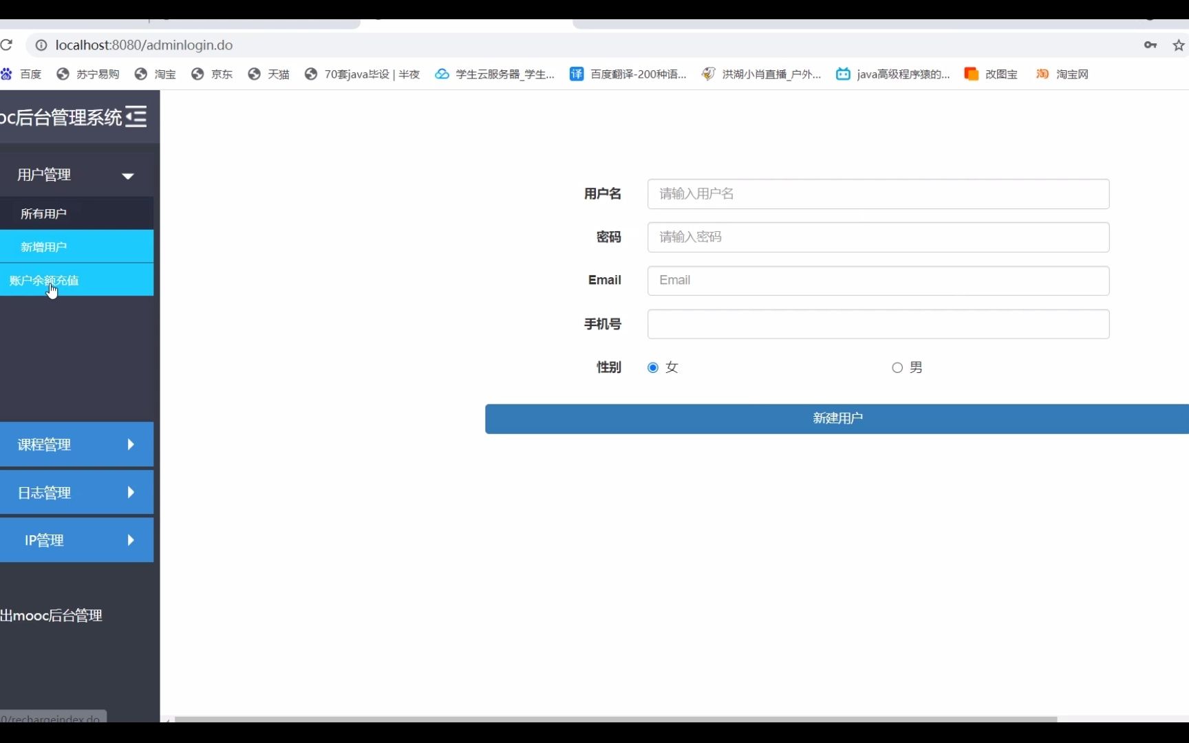Open the 京东 bookmark
Image resolution: width=1189 pixels, height=743 pixels.
(212, 74)
